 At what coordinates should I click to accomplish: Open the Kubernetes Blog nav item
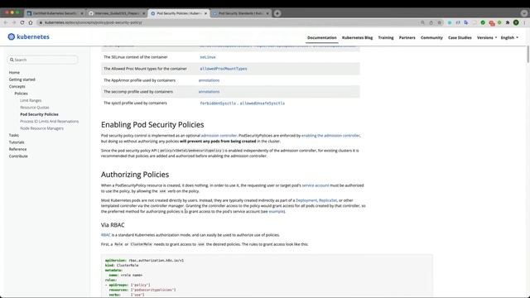point(357,37)
